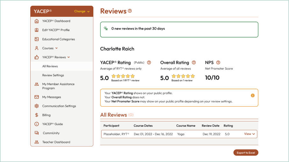Click the orange info icon in notice box
289x162 pixels.
(253, 95)
